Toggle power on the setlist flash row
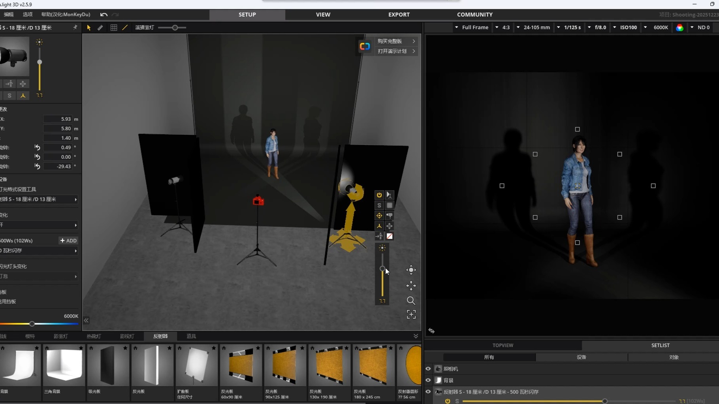 coord(448,401)
